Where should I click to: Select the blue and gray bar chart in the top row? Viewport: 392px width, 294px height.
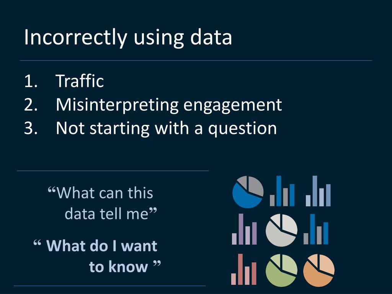[x=283, y=191]
